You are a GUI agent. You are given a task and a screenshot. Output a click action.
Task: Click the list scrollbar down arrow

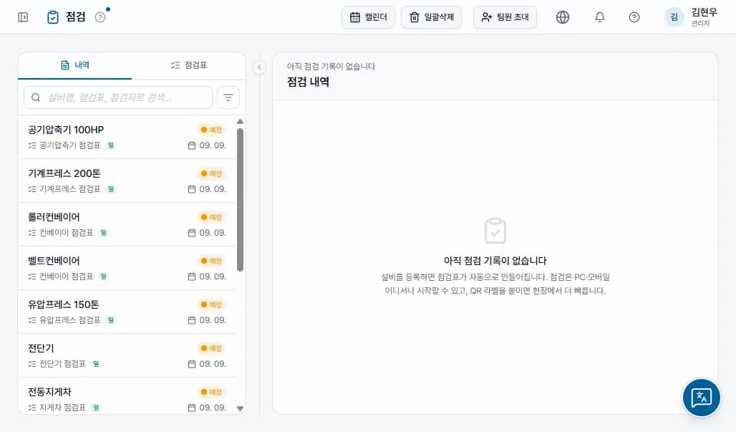pos(241,408)
